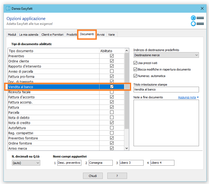Toggle Fattura pro-forma checkbox
Viewport: 209px width, 184px height.
tap(112, 76)
